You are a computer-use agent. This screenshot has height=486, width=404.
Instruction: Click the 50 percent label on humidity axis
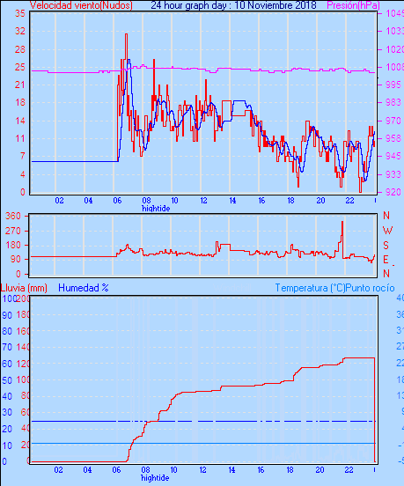7,380
